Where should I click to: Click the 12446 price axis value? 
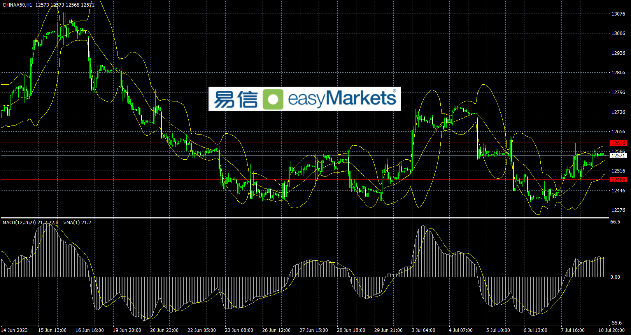(618, 191)
